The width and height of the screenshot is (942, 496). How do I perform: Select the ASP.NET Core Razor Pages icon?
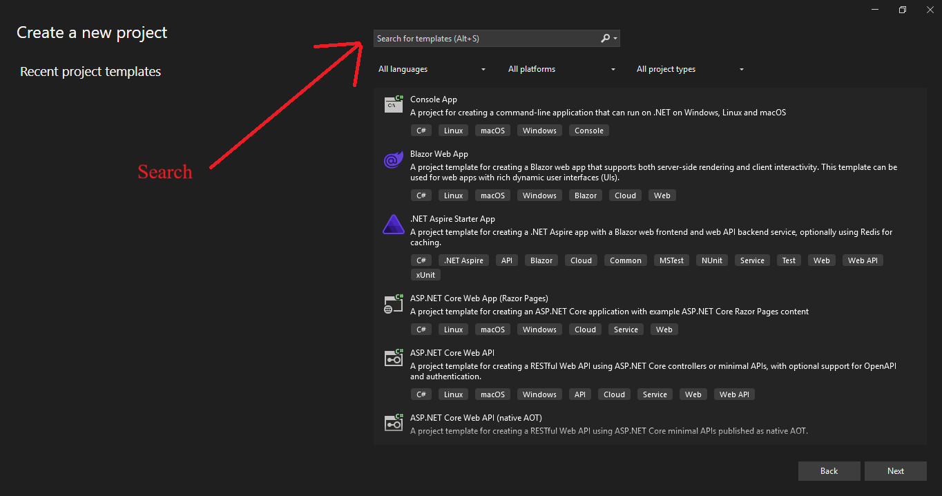tap(394, 304)
